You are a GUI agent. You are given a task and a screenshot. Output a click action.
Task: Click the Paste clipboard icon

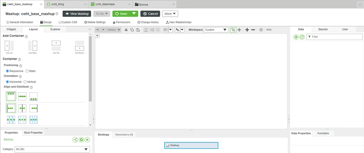[x=138, y=30]
